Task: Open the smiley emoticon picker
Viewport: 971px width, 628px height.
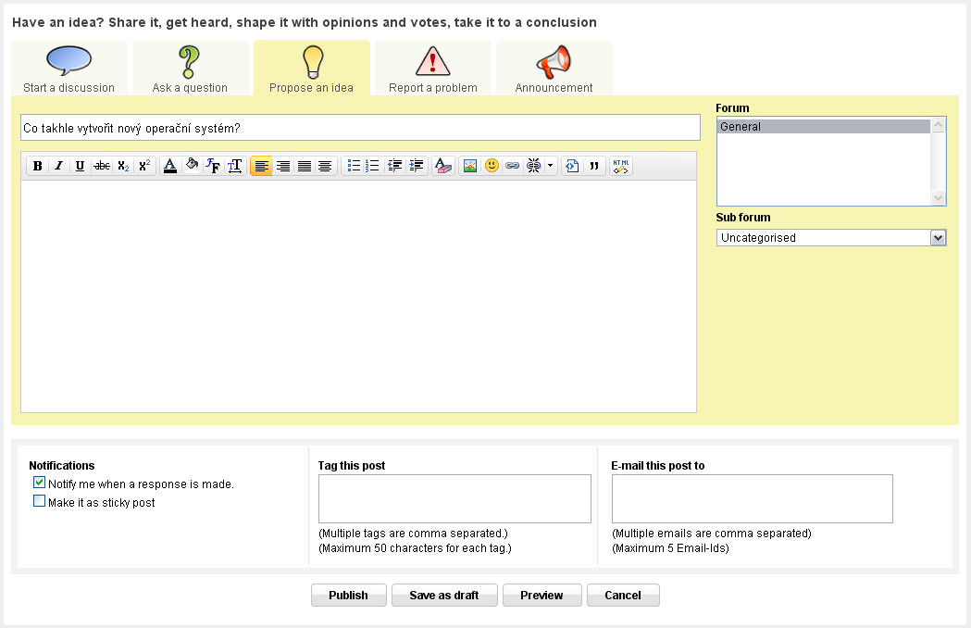Action: (492, 166)
